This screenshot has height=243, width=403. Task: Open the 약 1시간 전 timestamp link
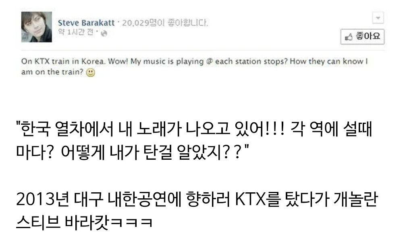[76, 32]
